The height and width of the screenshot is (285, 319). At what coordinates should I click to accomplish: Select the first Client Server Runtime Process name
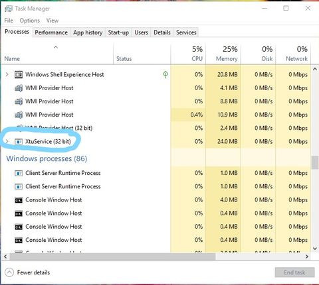tap(63, 173)
